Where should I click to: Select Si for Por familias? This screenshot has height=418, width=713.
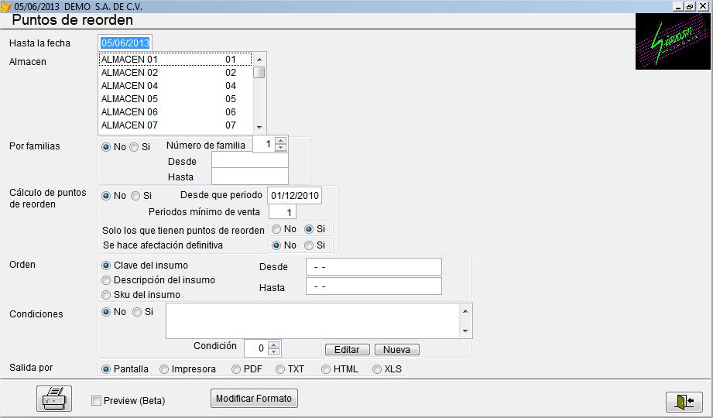coord(135,147)
